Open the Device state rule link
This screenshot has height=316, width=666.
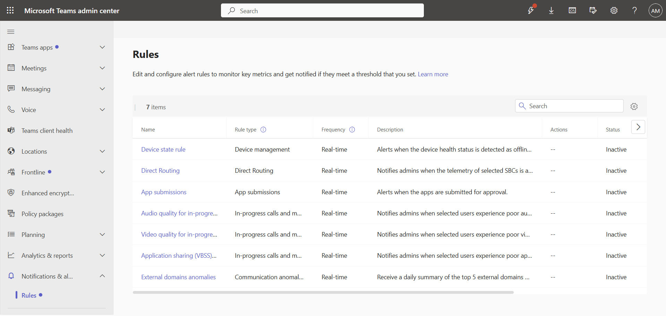click(x=163, y=150)
